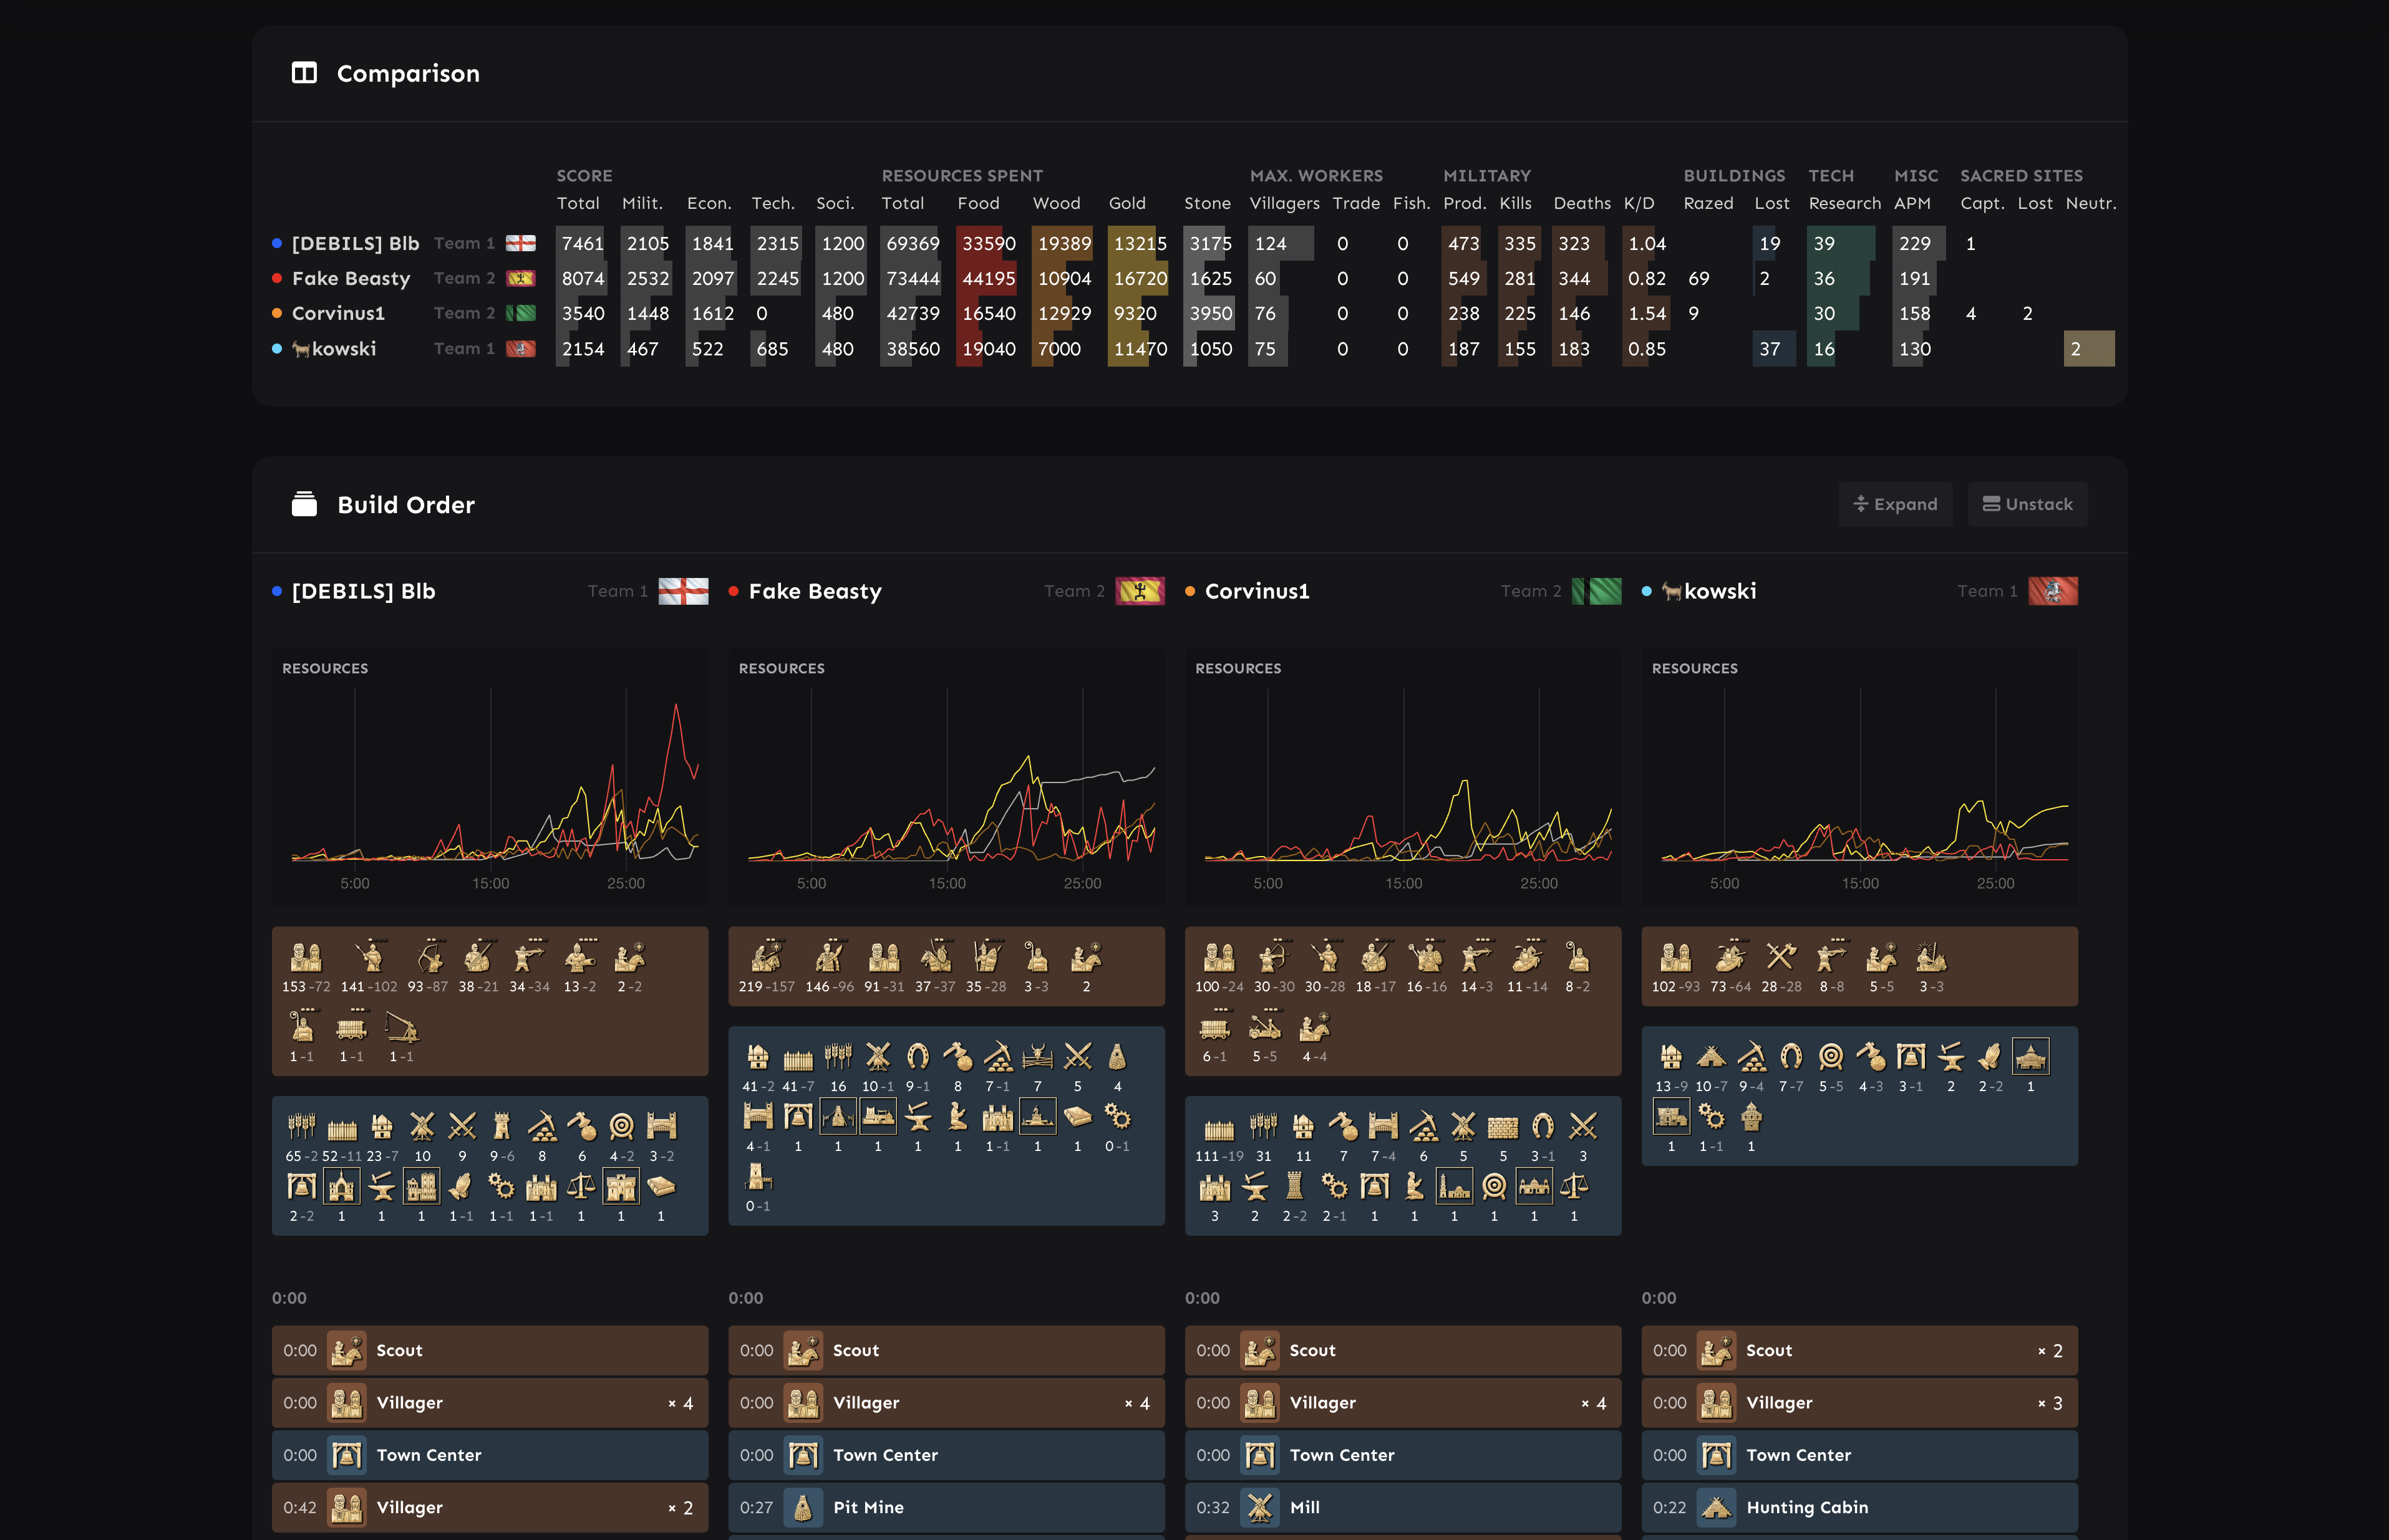Click the Unstack toggle button
Viewport: 2389px width, 1540px height.
tap(2027, 504)
